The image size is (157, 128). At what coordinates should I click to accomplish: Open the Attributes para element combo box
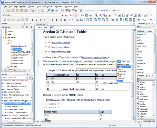[144, 27]
